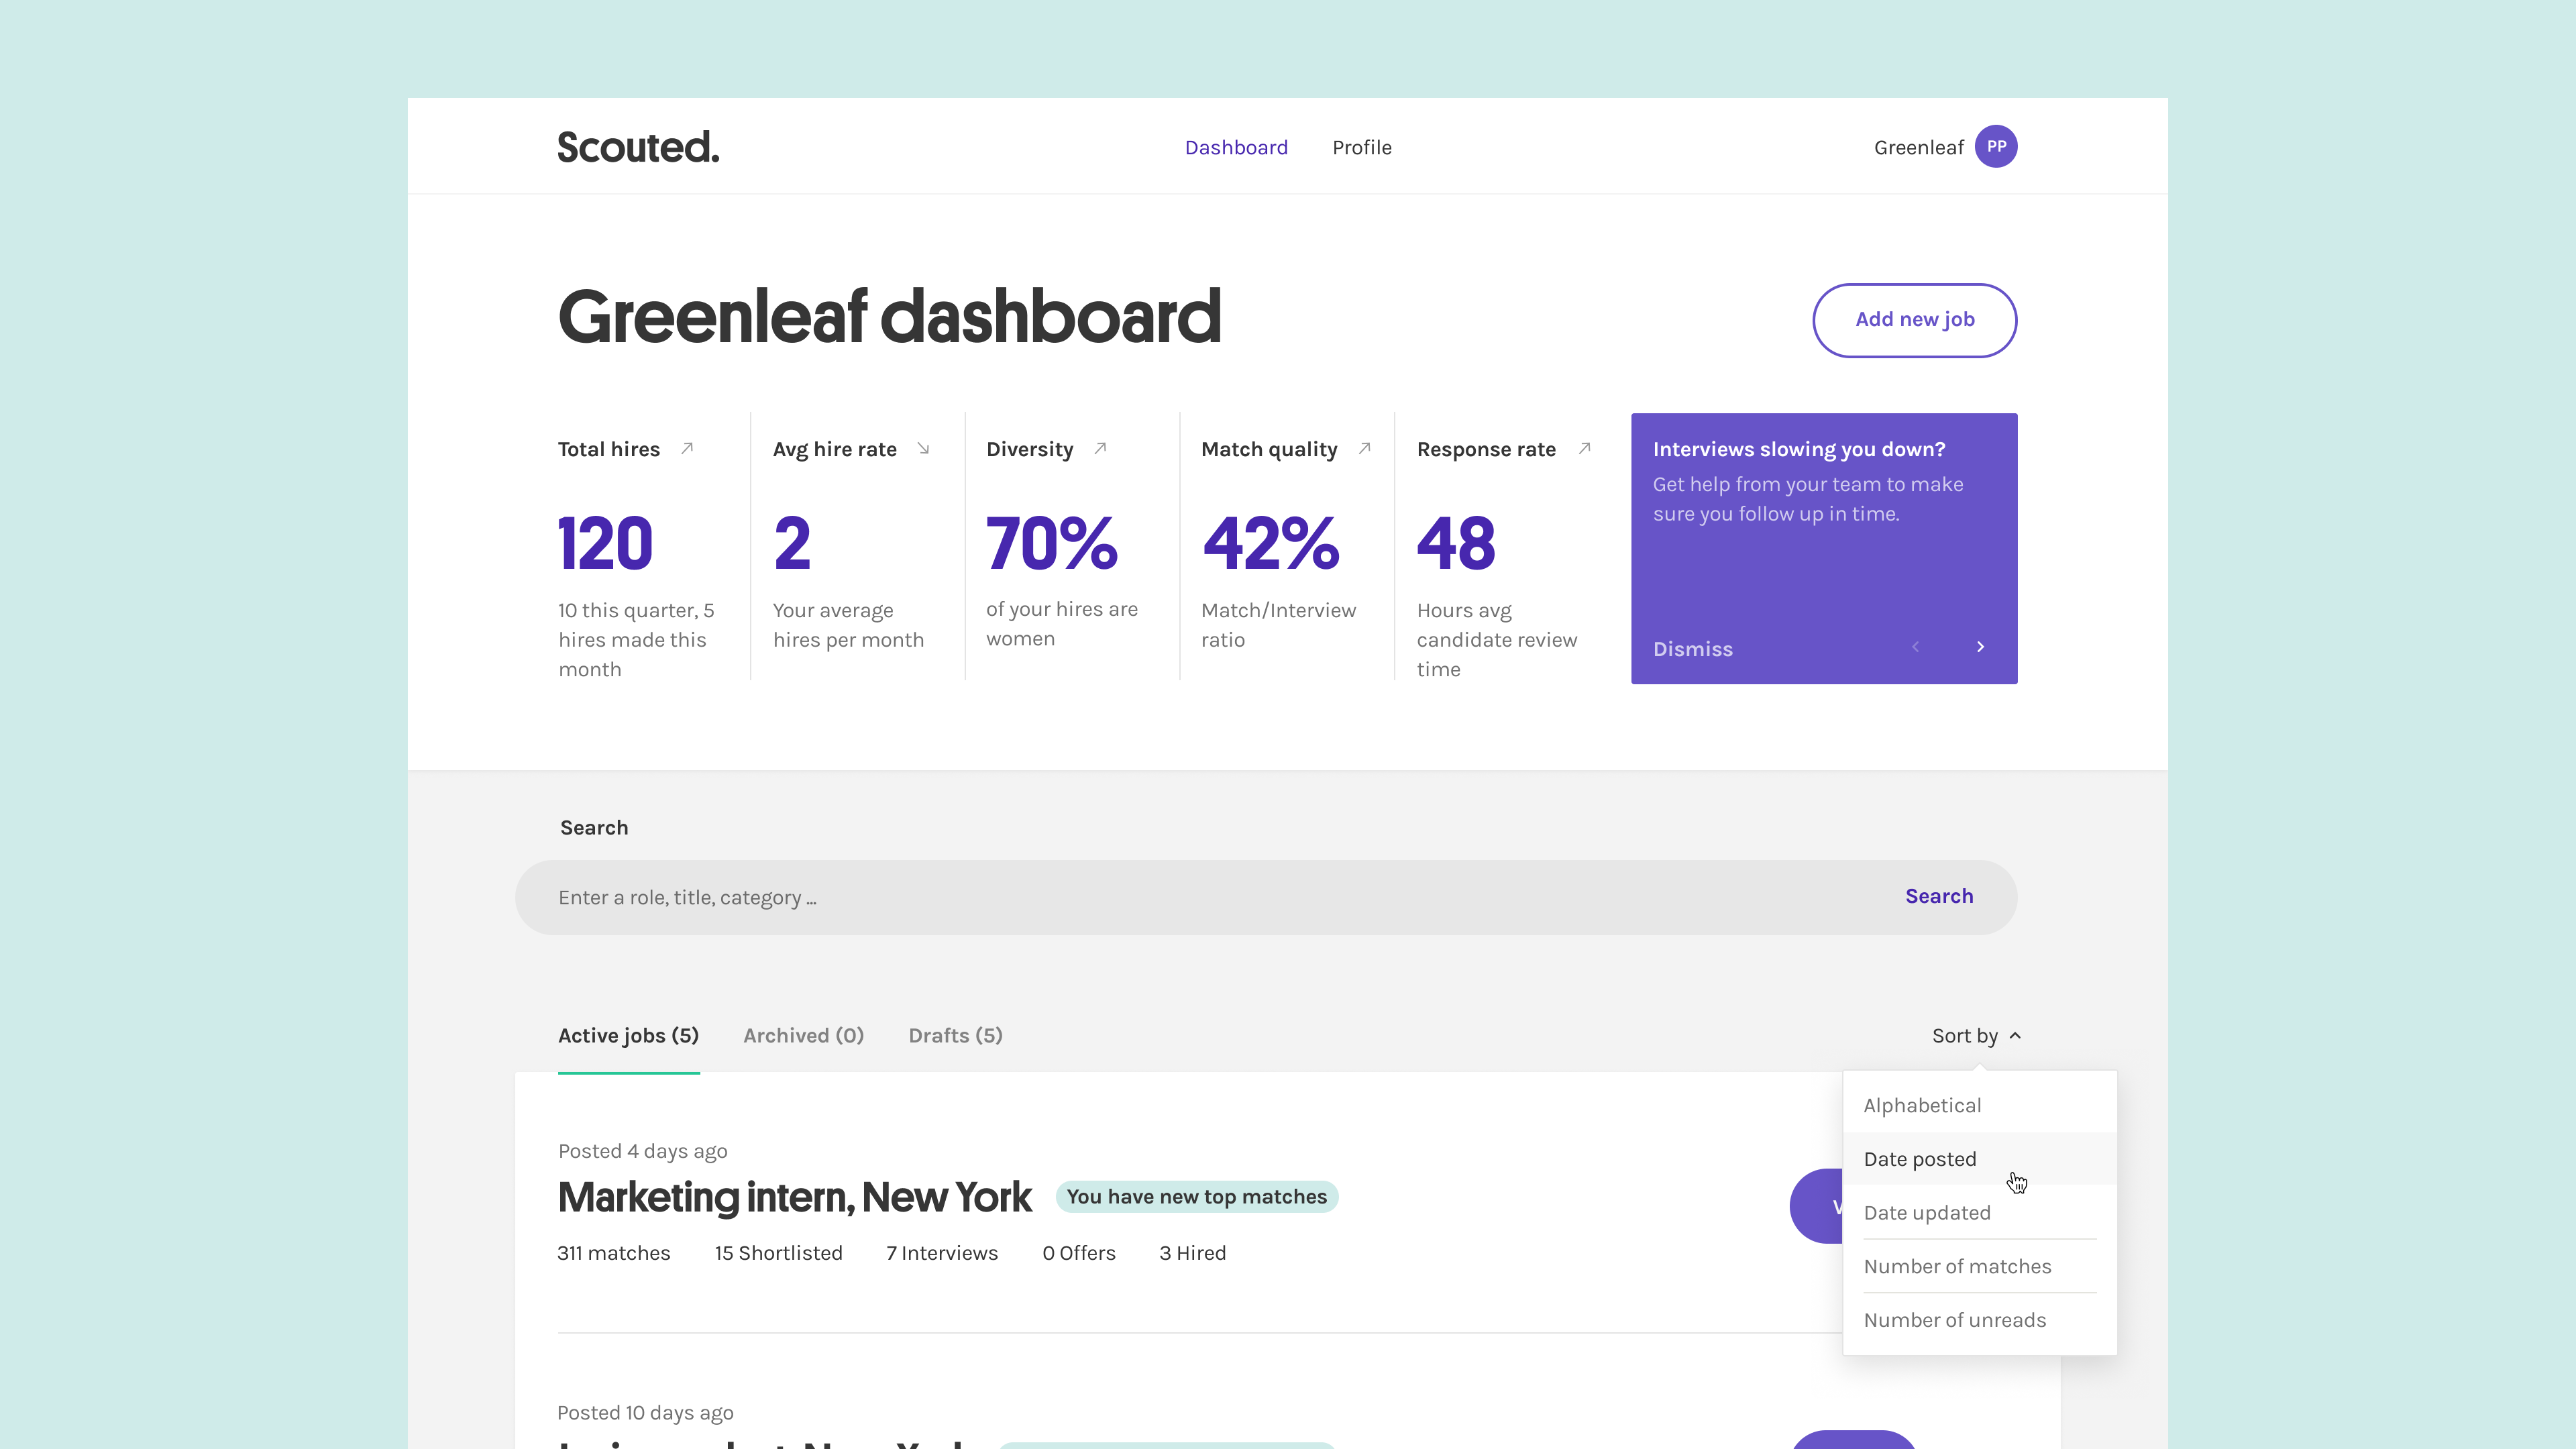Open the Diversity stat arrow icon
2576x1449 pixels.
(1100, 448)
